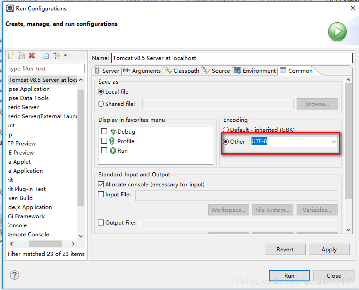Switch to the Arguments tab

coord(142,71)
